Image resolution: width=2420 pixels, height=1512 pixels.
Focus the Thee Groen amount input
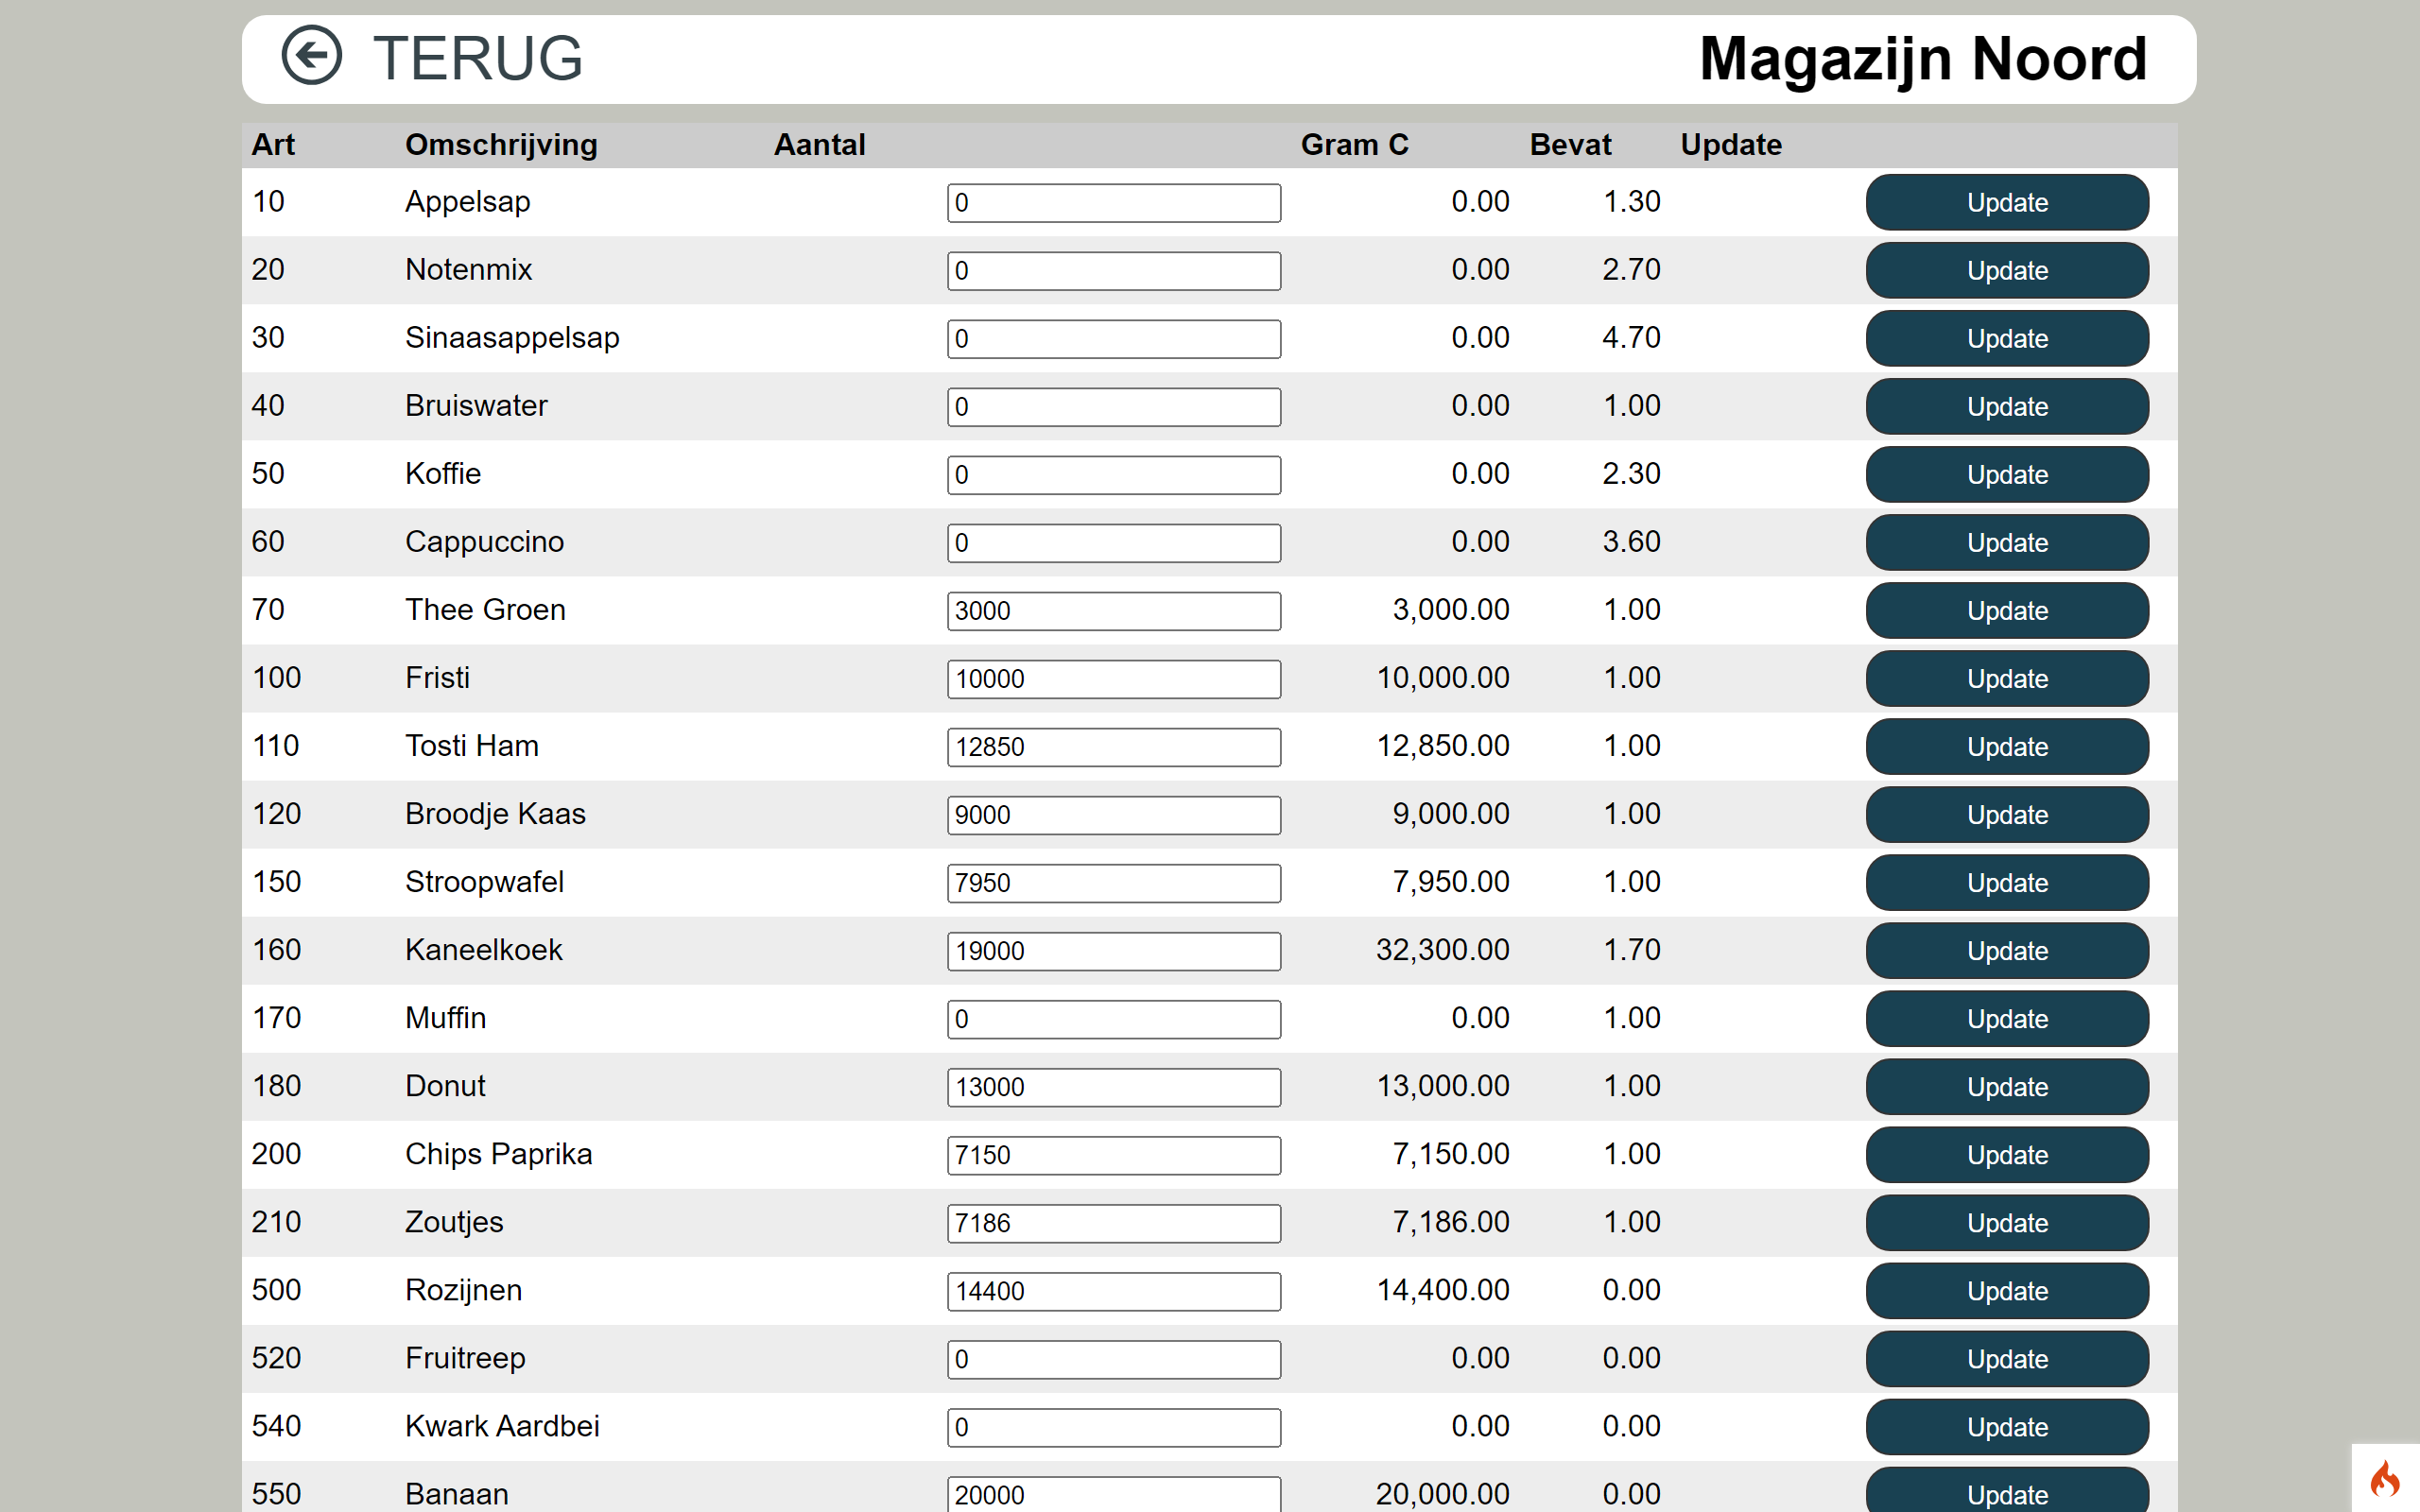(1114, 611)
